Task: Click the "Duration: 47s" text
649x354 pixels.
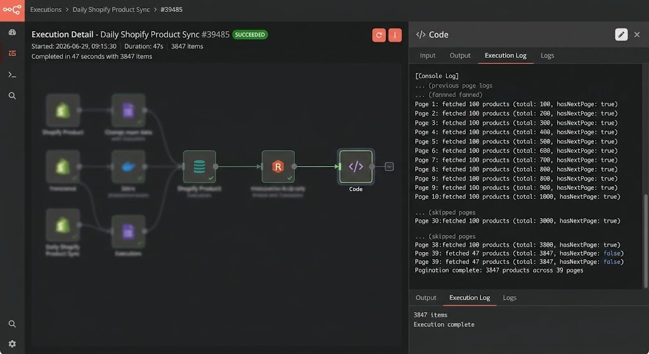Action: [144, 46]
